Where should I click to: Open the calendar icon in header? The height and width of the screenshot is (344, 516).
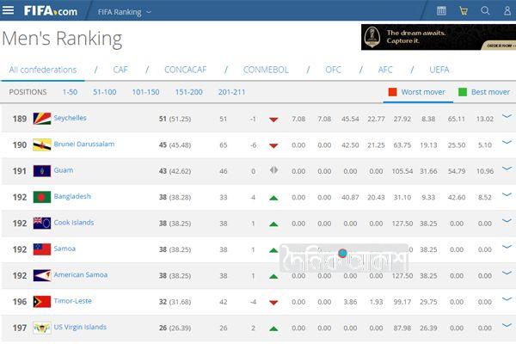tap(441, 11)
